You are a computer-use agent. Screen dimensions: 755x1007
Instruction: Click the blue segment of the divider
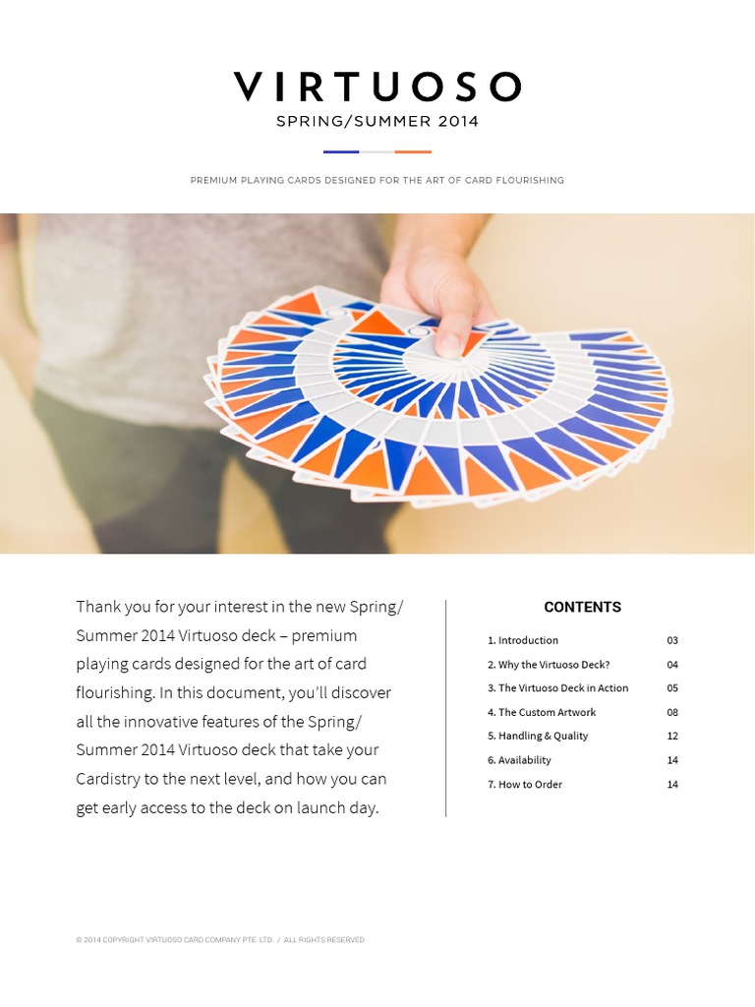point(341,151)
